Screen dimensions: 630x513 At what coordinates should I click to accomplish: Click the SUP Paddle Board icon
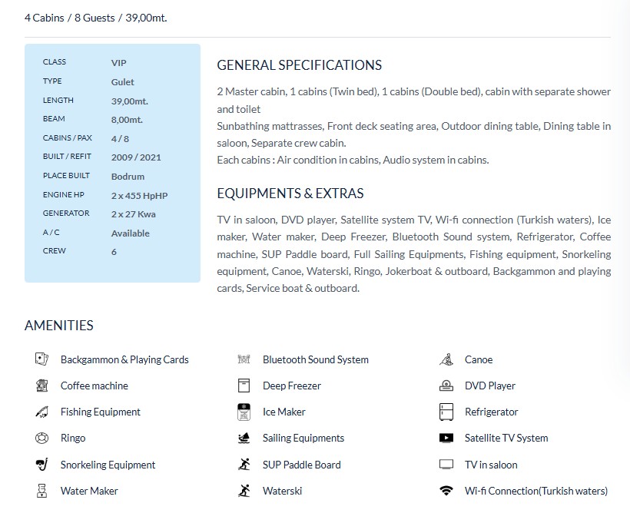(x=244, y=465)
